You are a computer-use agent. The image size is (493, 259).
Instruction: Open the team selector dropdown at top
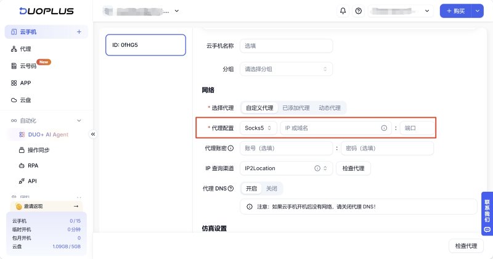click(177, 11)
